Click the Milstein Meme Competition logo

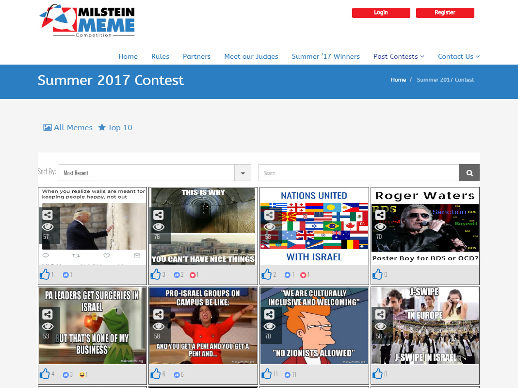click(87, 21)
